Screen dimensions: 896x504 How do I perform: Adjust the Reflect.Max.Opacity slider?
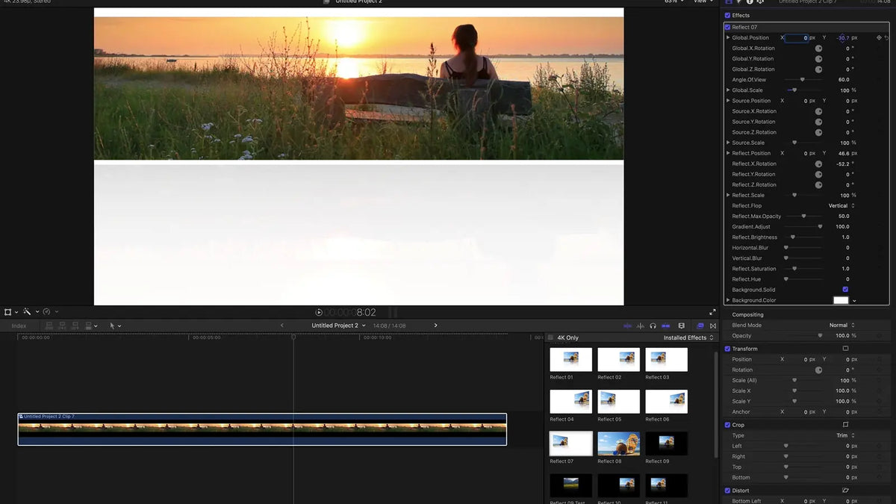tap(803, 216)
